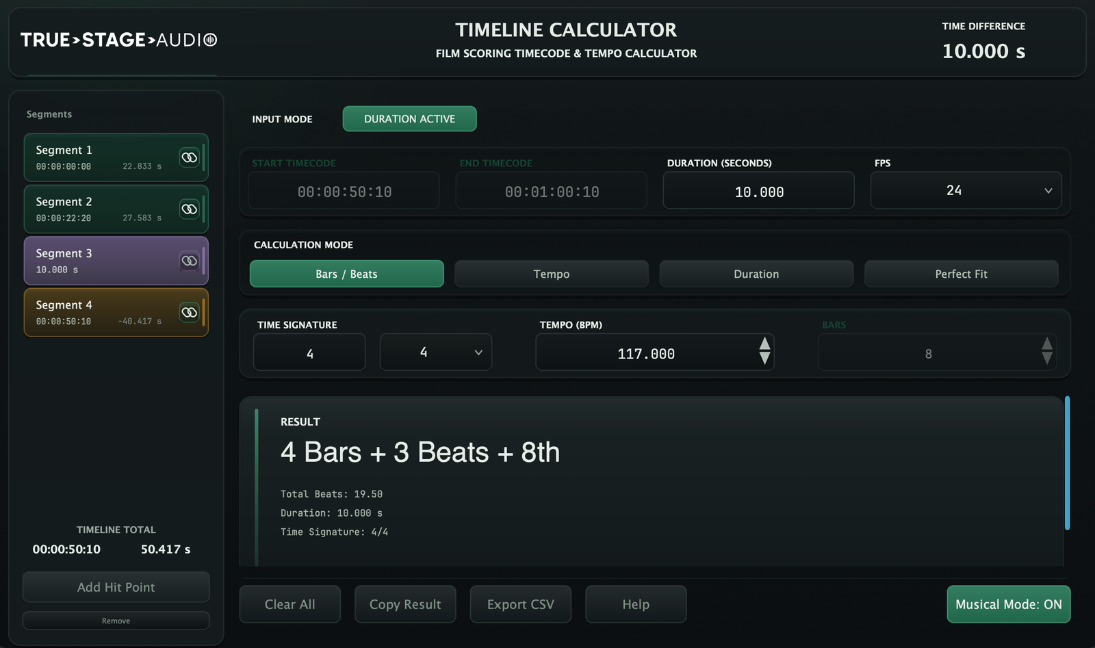Click the Clear All button
This screenshot has width=1095, height=648.
289,604
